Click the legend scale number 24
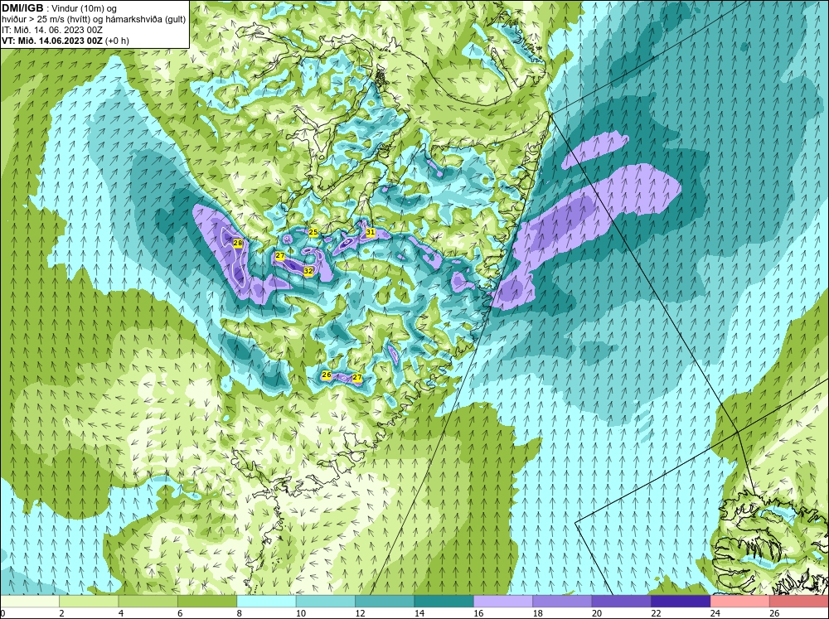Screen dimensions: 829x619 pyautogui.click(x=715, y=613)
